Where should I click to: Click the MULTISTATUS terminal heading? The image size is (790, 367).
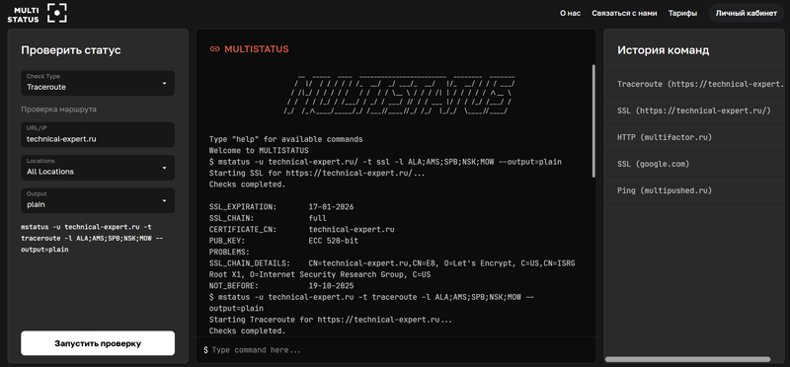coord(257,49)
